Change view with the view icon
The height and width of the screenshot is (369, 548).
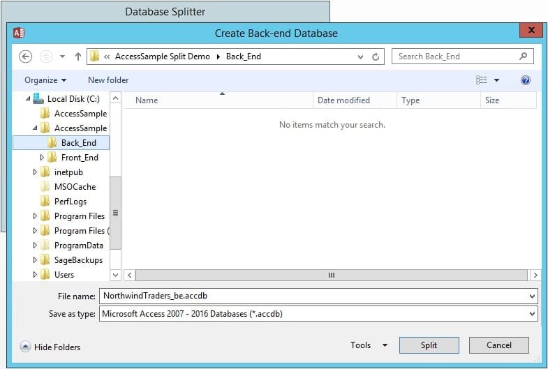pyautogui.click(x=481, y=80)
